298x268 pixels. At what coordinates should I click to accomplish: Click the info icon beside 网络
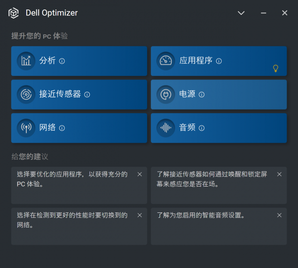[62, 128]
